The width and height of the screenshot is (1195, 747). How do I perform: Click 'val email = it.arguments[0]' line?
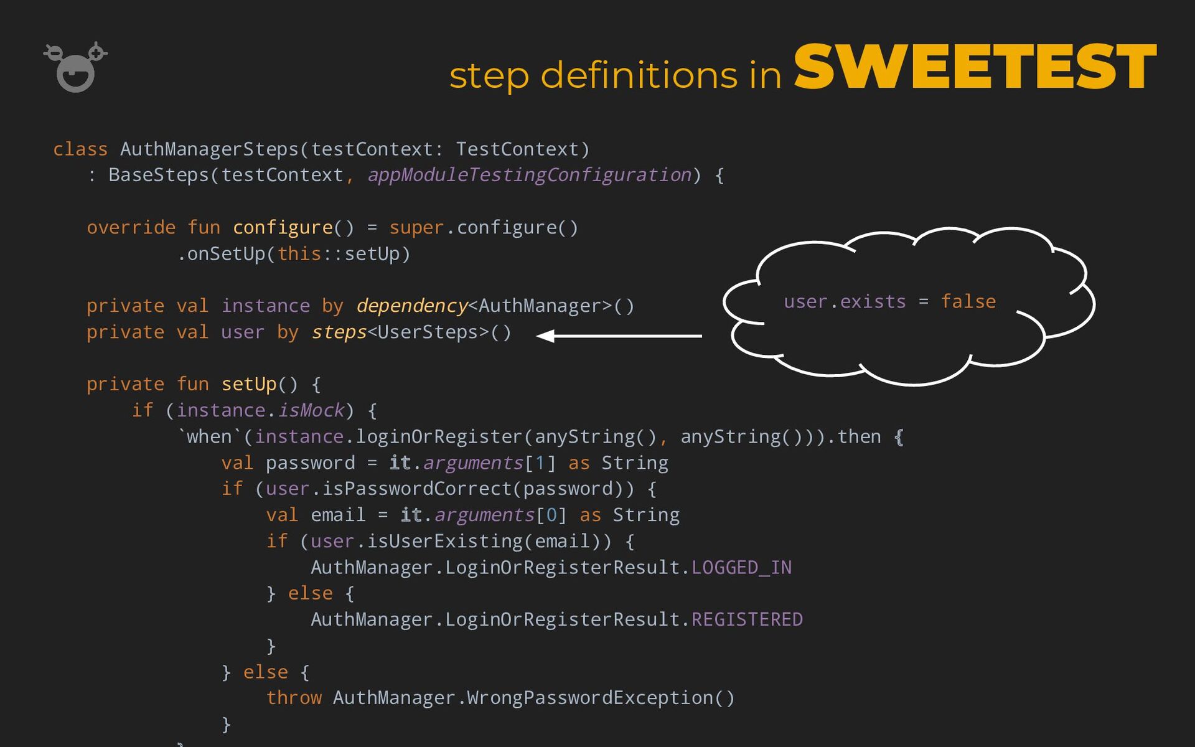[472, 515]
